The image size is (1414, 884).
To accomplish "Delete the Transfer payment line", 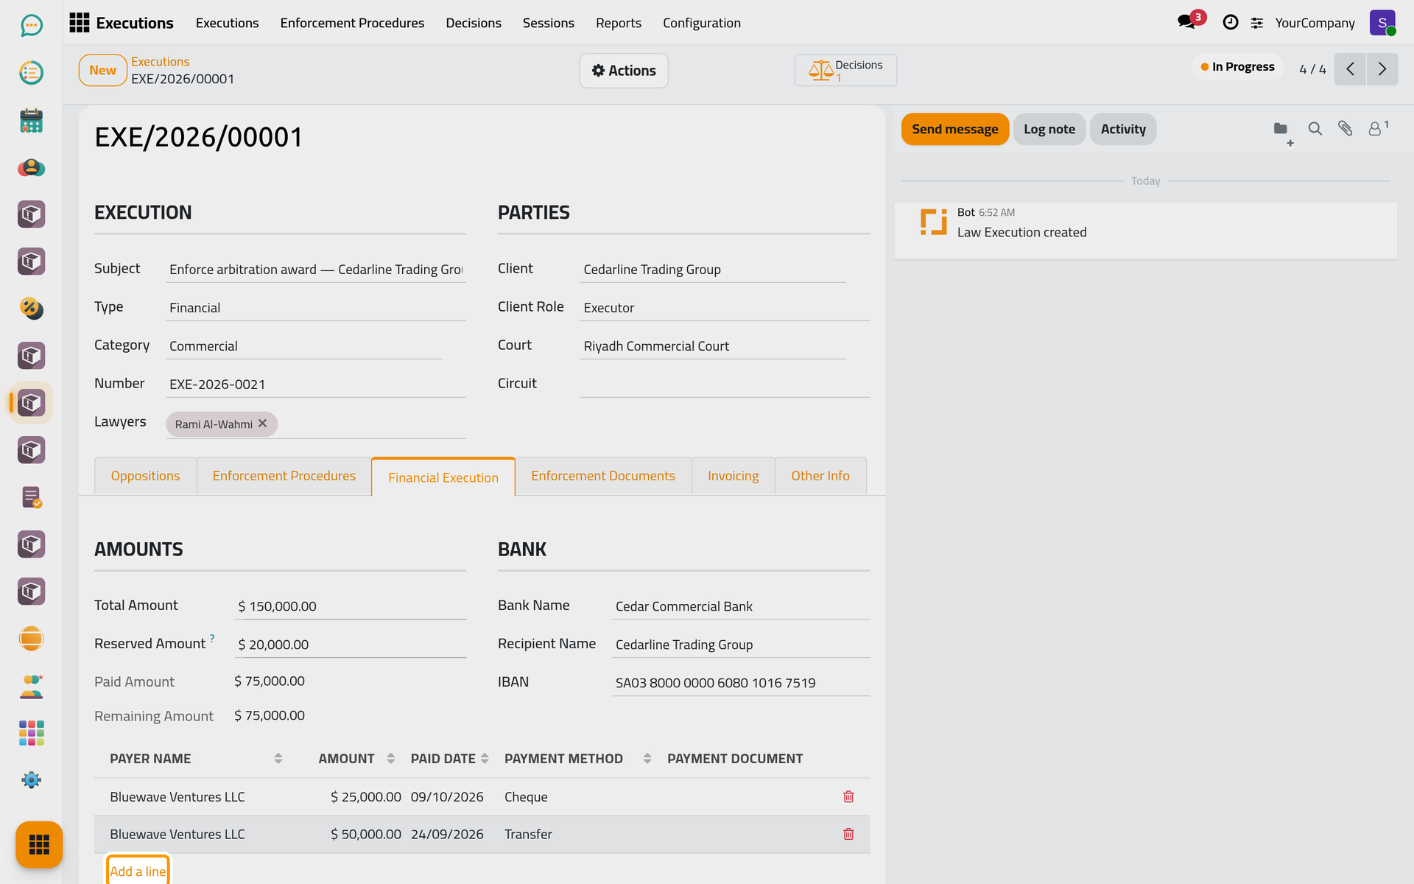I will (x=848, y=834).
